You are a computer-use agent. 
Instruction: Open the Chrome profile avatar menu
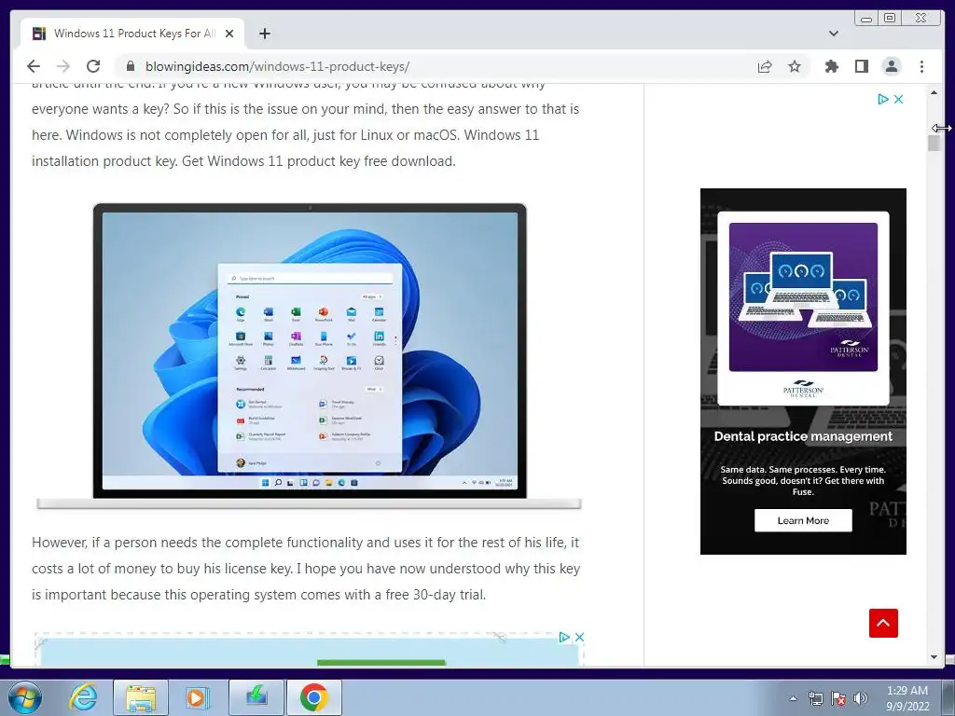[891, 66]
